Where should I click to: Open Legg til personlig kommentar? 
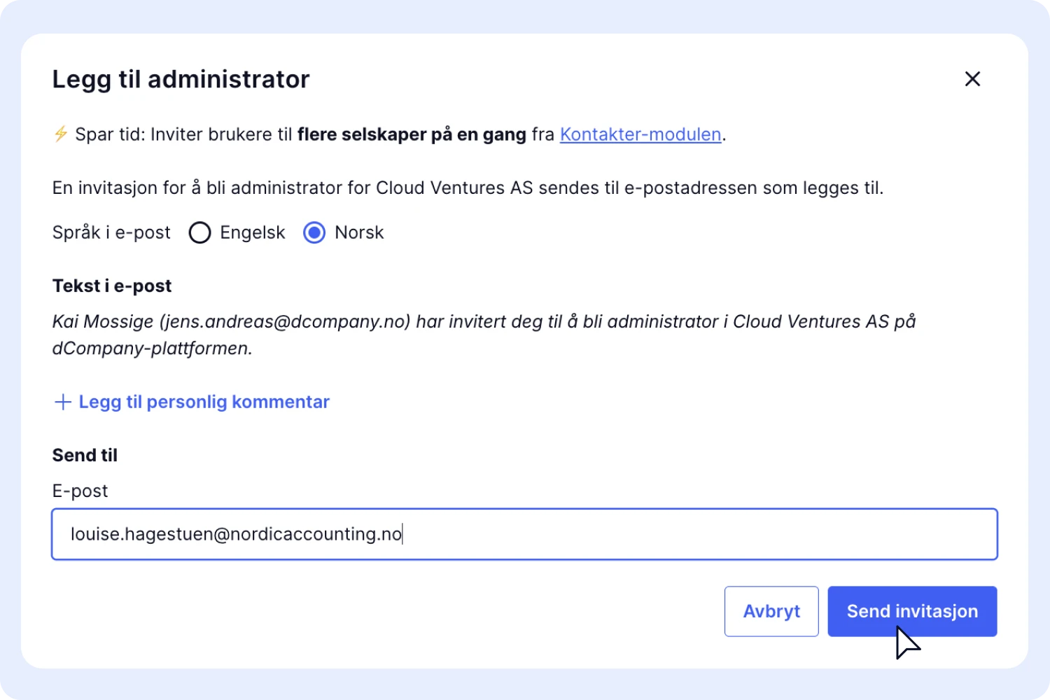[204, 402]
